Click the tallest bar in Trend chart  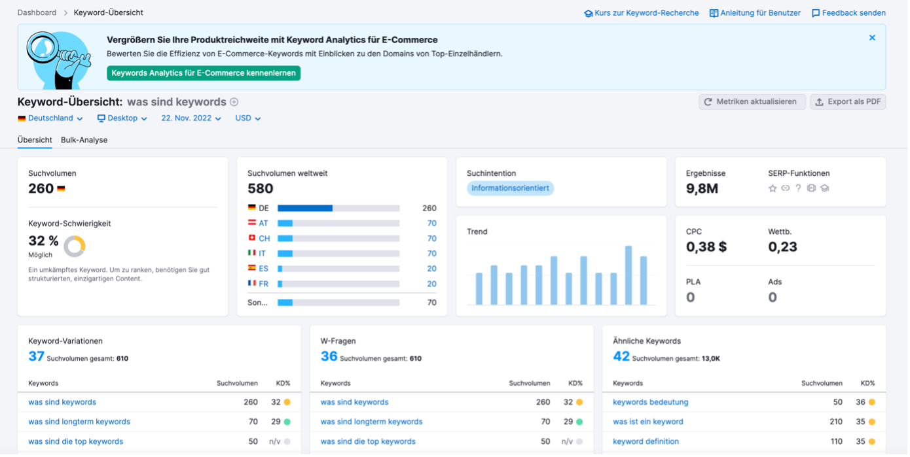pos(628,275)
